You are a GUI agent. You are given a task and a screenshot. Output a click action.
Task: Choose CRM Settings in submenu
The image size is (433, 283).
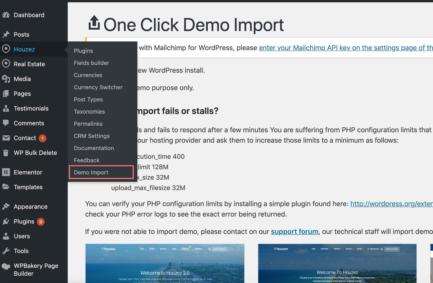click(x=92, y=136)
